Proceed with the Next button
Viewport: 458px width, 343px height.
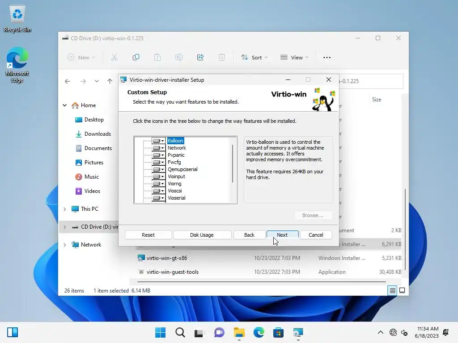tap(282, 235)
